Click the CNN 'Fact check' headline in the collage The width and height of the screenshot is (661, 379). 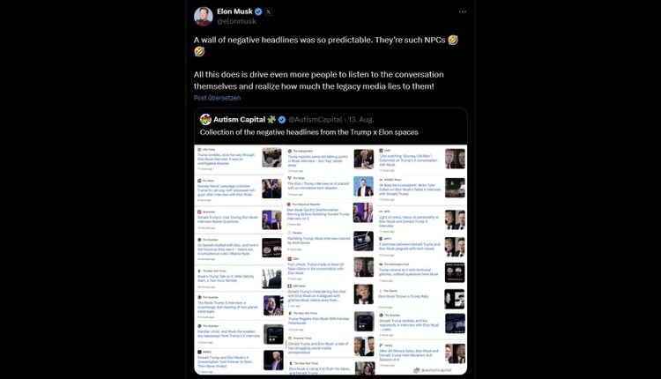tap(316, 269)
